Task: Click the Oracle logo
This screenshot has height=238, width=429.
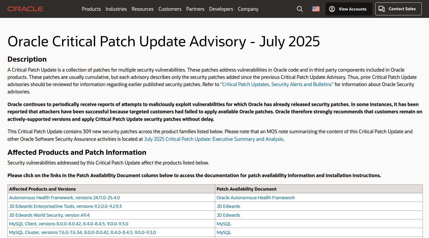Action: pyautogui.click(x=25, y=9)
